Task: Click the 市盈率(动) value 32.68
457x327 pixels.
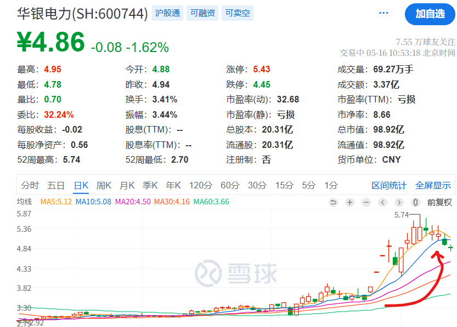Action: pyautogui.click(x=287, y=100)
